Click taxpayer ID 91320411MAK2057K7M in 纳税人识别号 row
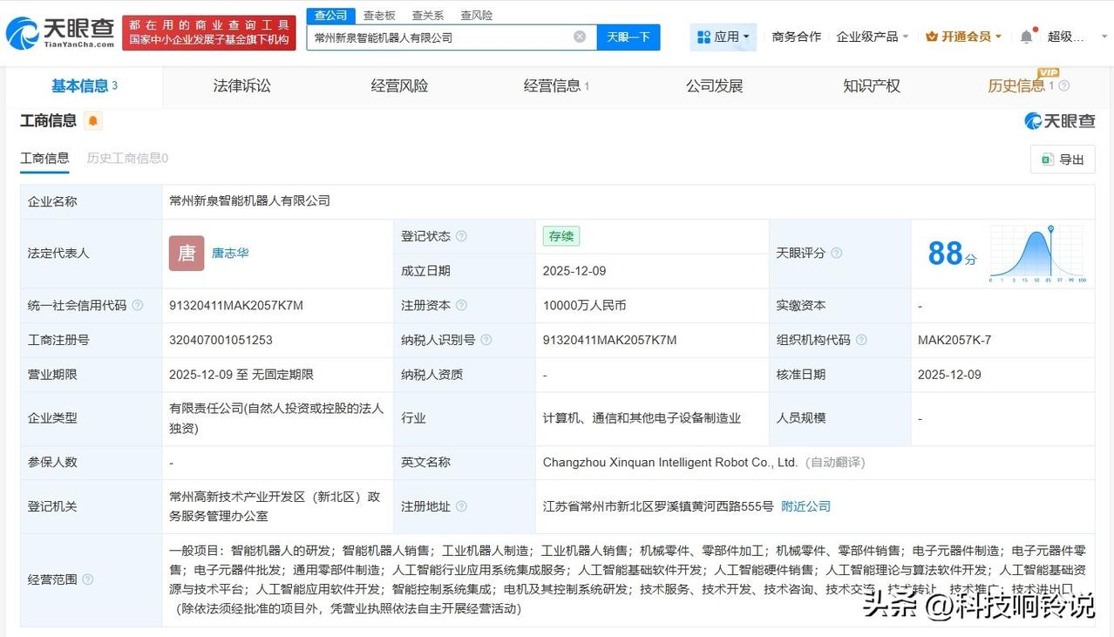 [609, 340]
